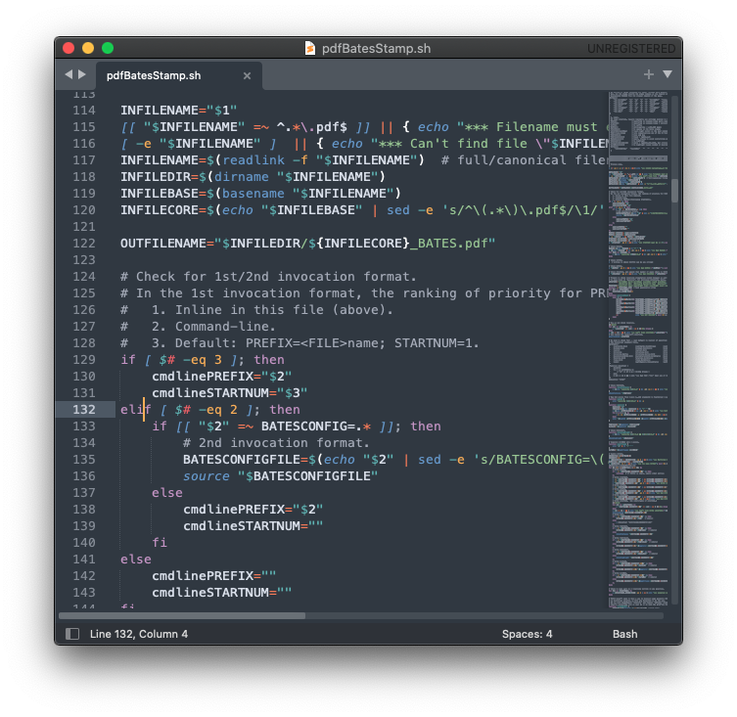Click BATESCONFIG=.* on line 133
The image size is (737, 717).
tap(316, 426)
